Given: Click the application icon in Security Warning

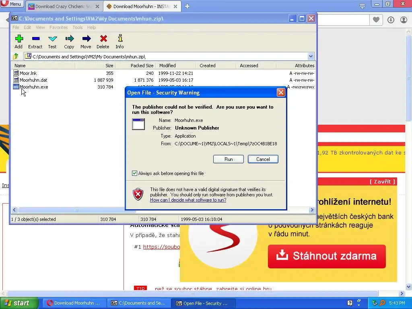Looking at the screenshot, I should coord(138,124).
